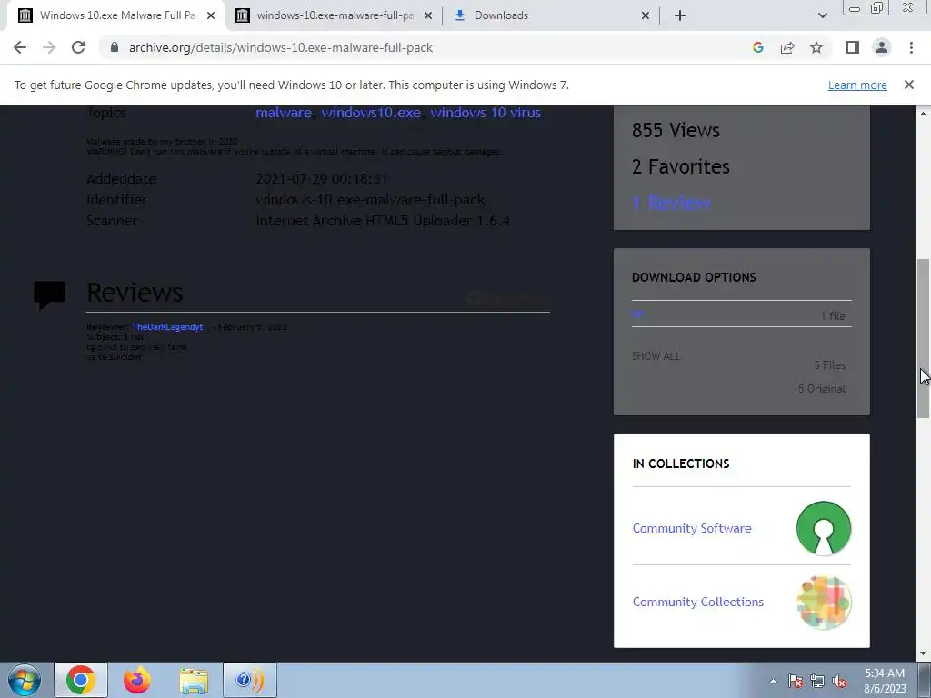Open Windows Explorer from the taskbar
The image size is (931, 698).
click(194, 680)
